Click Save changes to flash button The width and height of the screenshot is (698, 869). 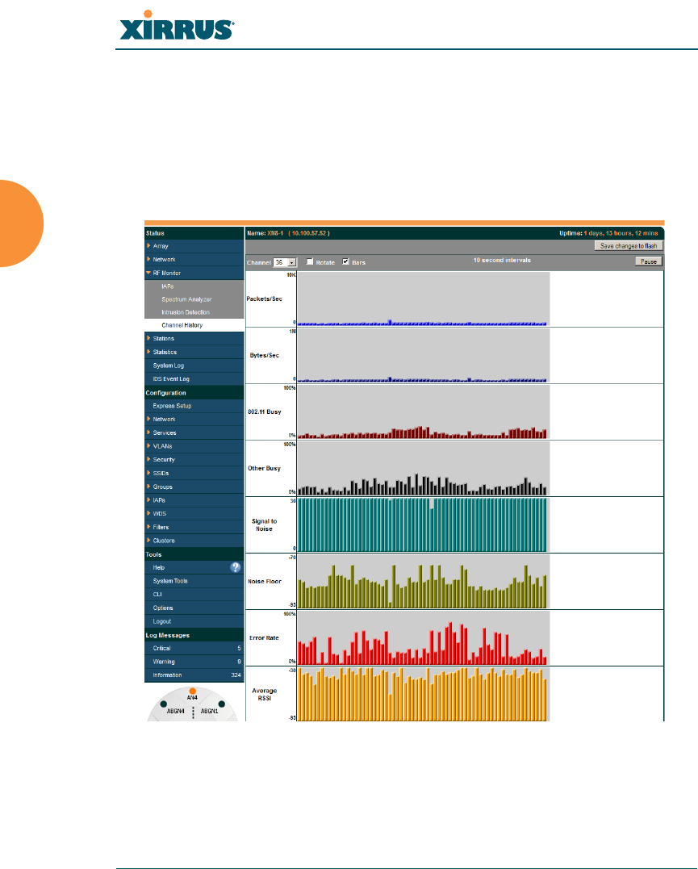629,246
